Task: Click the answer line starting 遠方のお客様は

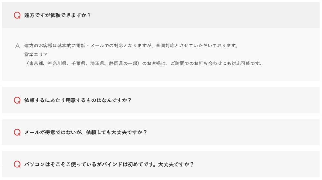Action: pos(131,46)
